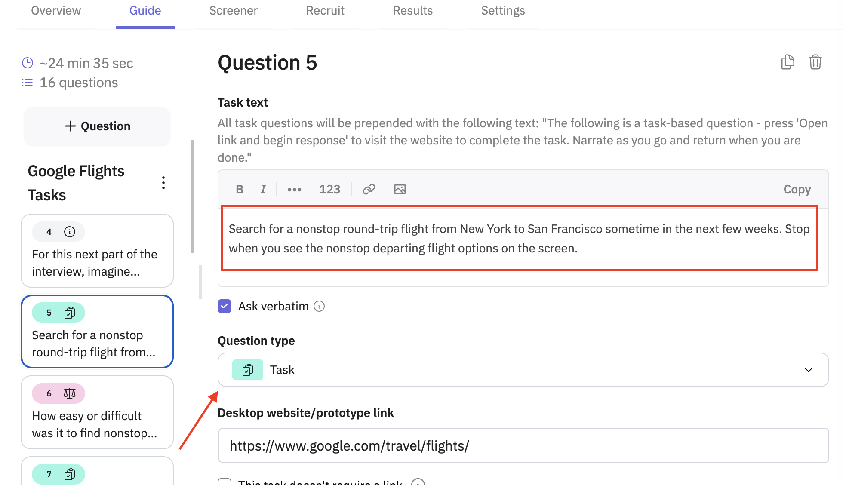Add a new question with + Question button
The height and width of the screenshot is (485, 843).
click(x=97, y=126)
